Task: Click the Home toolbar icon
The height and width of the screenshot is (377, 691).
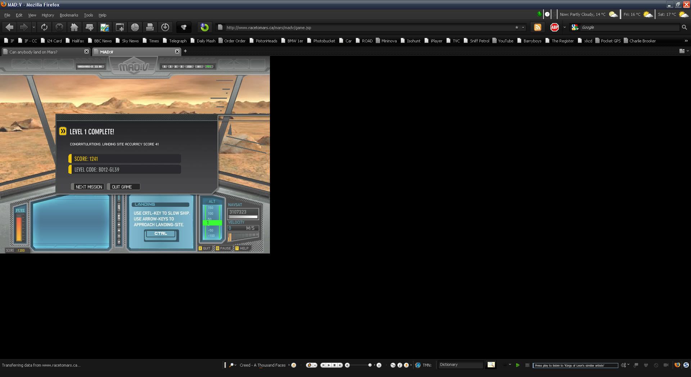Action: (74, 27)
